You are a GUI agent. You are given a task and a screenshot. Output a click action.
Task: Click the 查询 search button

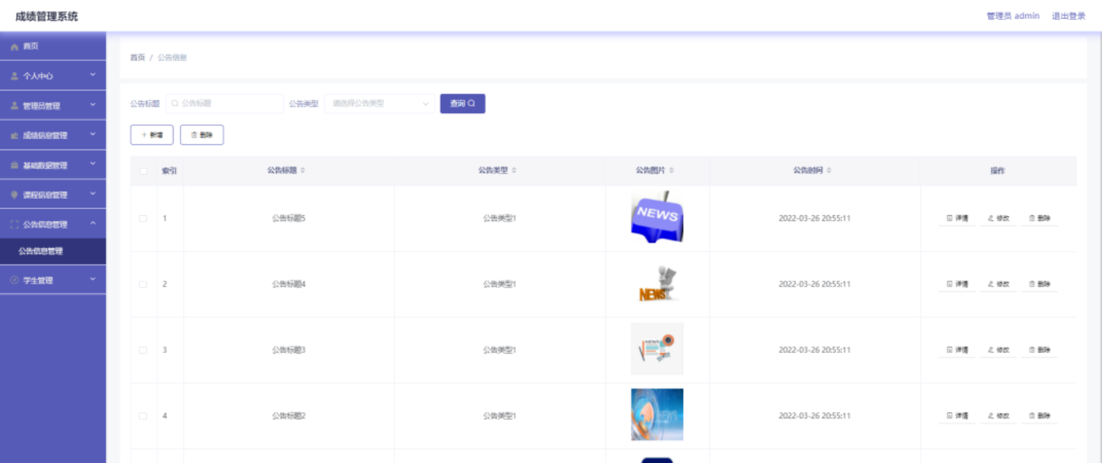(462, 103)
